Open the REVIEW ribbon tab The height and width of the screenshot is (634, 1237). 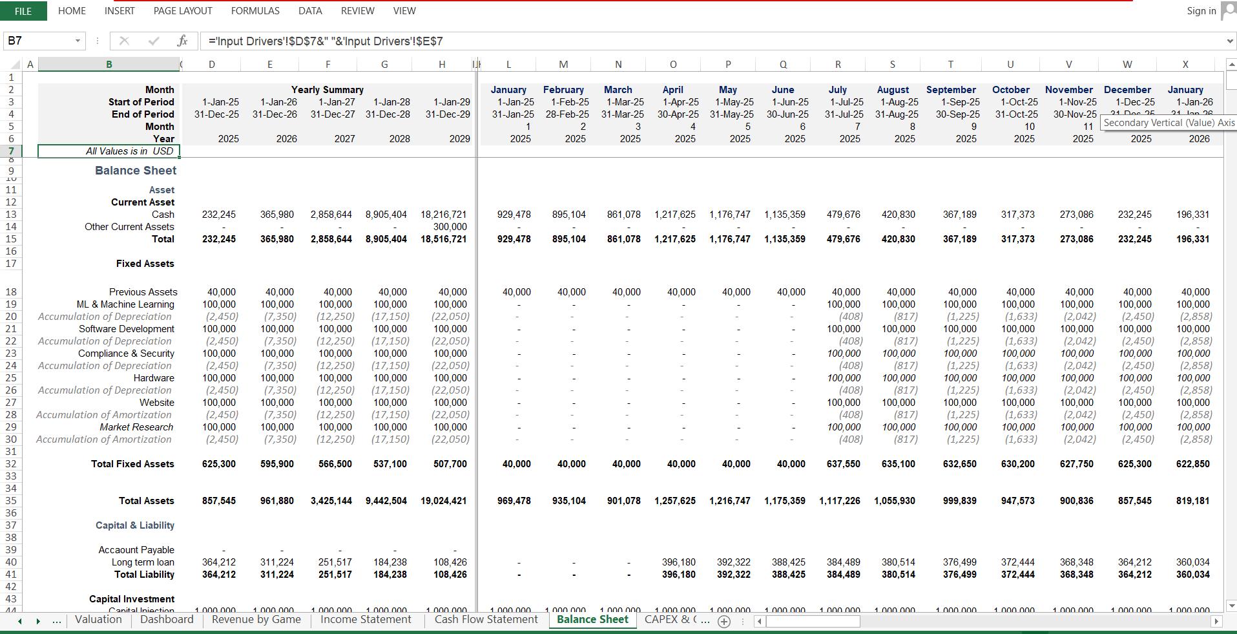point(357,11)
